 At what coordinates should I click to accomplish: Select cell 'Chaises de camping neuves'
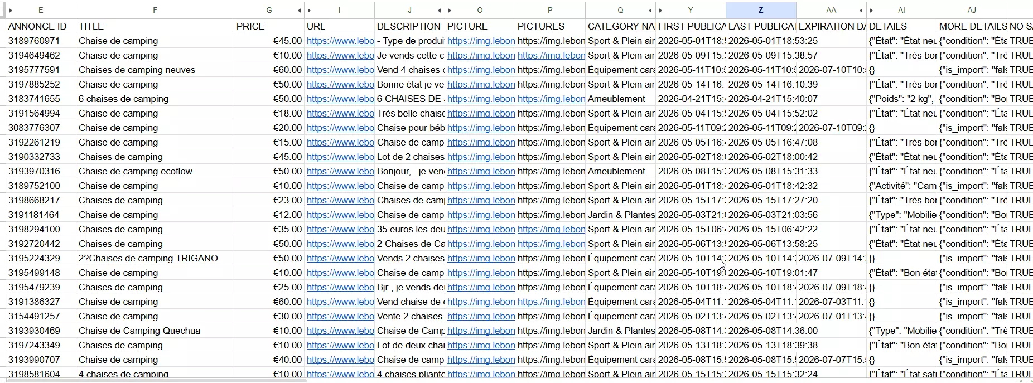tap(155, 70)
